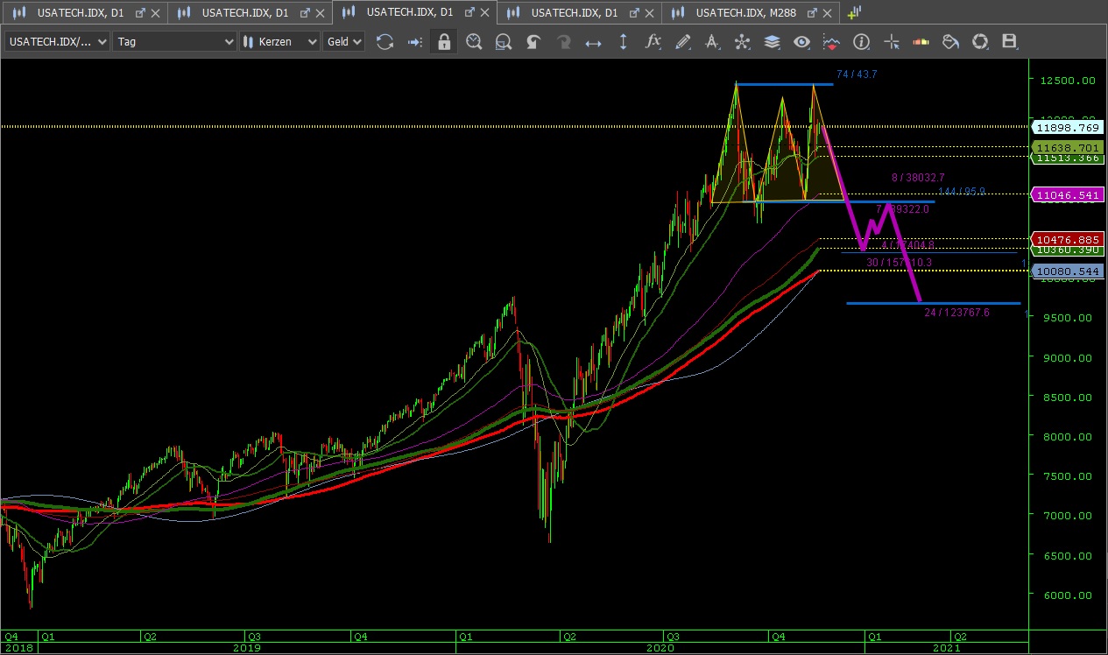
Task: Add new chart with plus icon
Action: (x=854, y=11)
